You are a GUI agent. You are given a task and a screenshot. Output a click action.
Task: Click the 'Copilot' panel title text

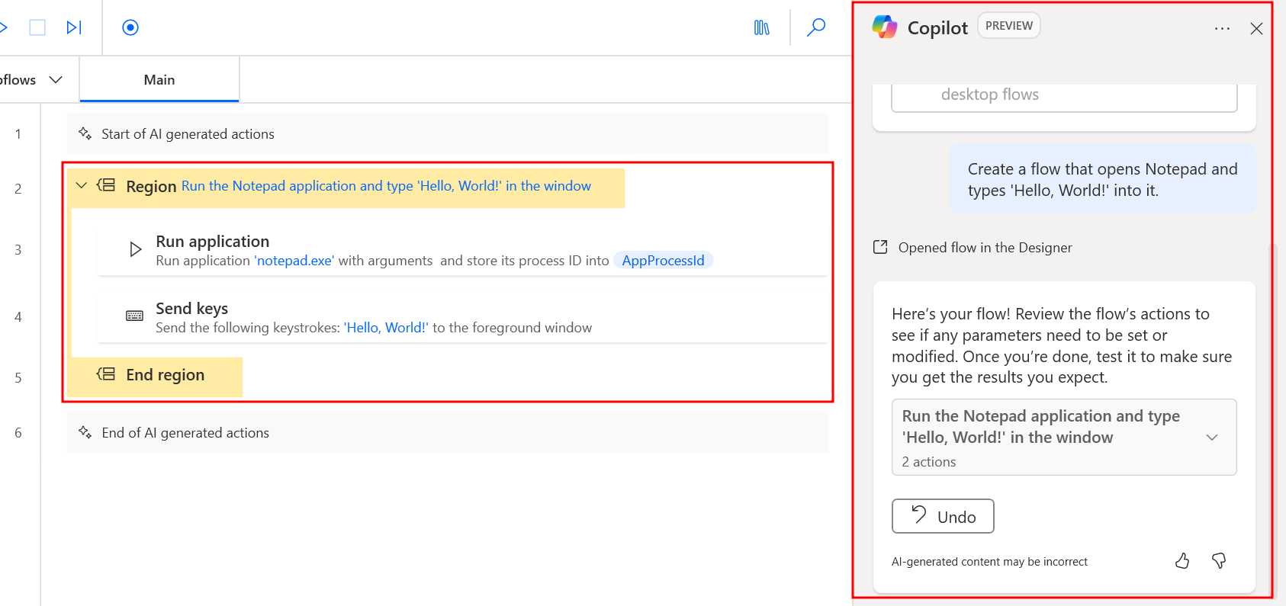tap(937, 28)
